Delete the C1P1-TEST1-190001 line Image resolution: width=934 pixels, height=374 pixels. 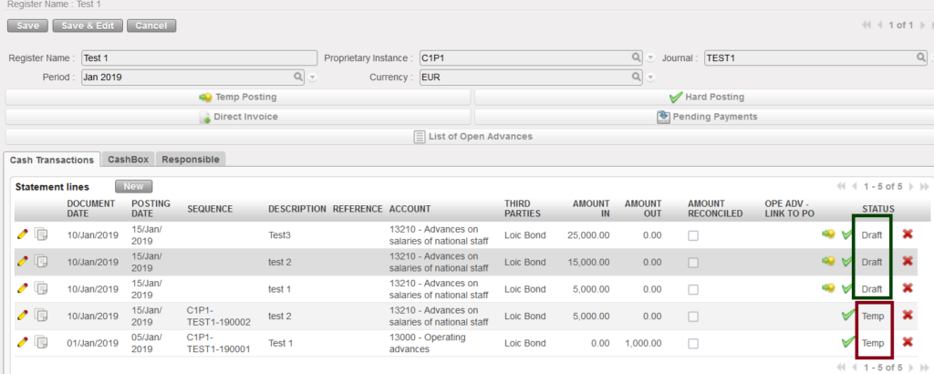click(908, 342)
